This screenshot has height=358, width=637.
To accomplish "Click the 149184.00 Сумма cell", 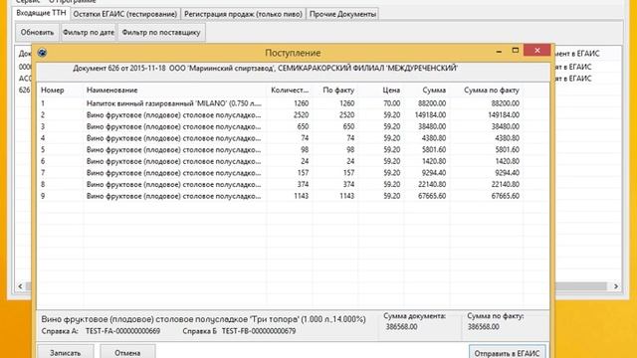I will pyautogui.click(x=430, y=115).
